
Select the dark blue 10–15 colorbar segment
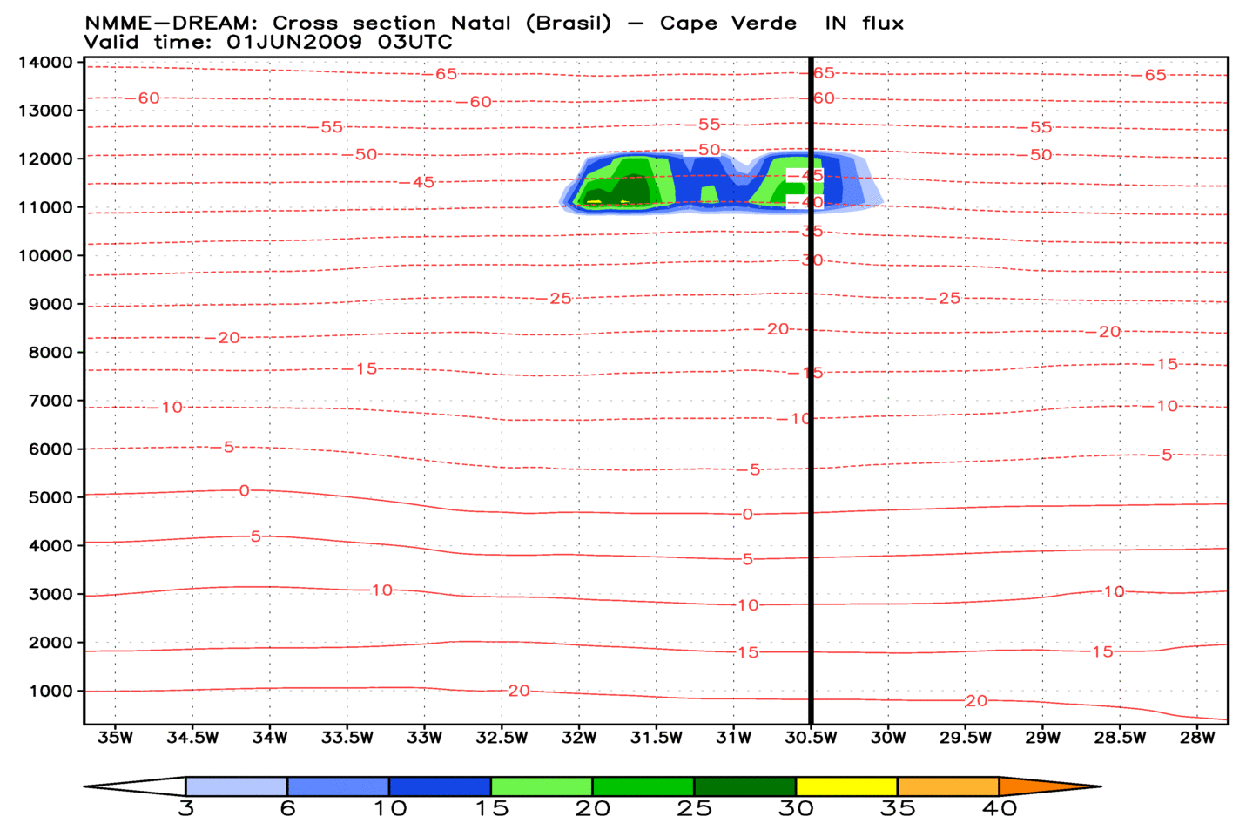pos(440,786)
